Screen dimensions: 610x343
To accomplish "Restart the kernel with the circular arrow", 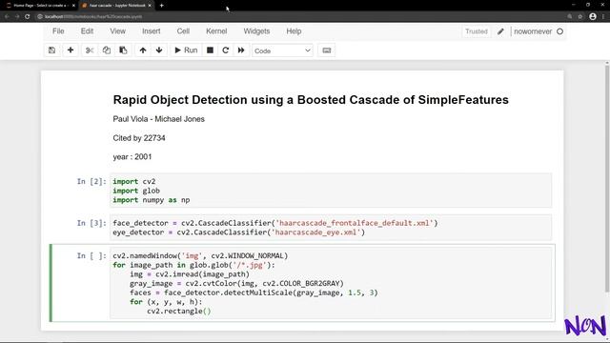I will tap(225, 50).
